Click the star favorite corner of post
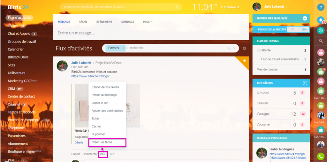Screen dimensions: 327x162 coord(244,61)
